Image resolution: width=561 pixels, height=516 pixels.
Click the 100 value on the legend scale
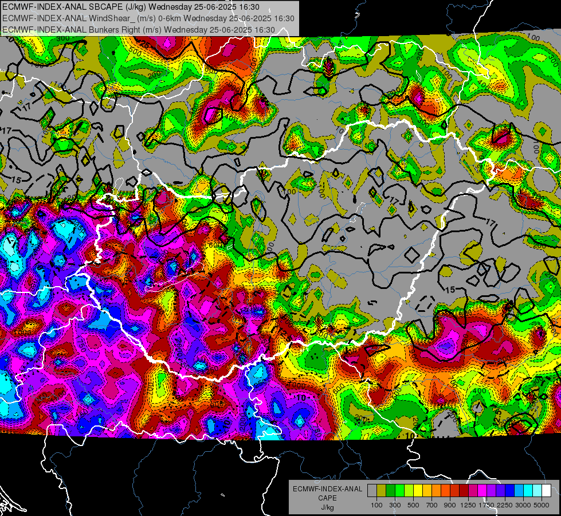point(376,505)
